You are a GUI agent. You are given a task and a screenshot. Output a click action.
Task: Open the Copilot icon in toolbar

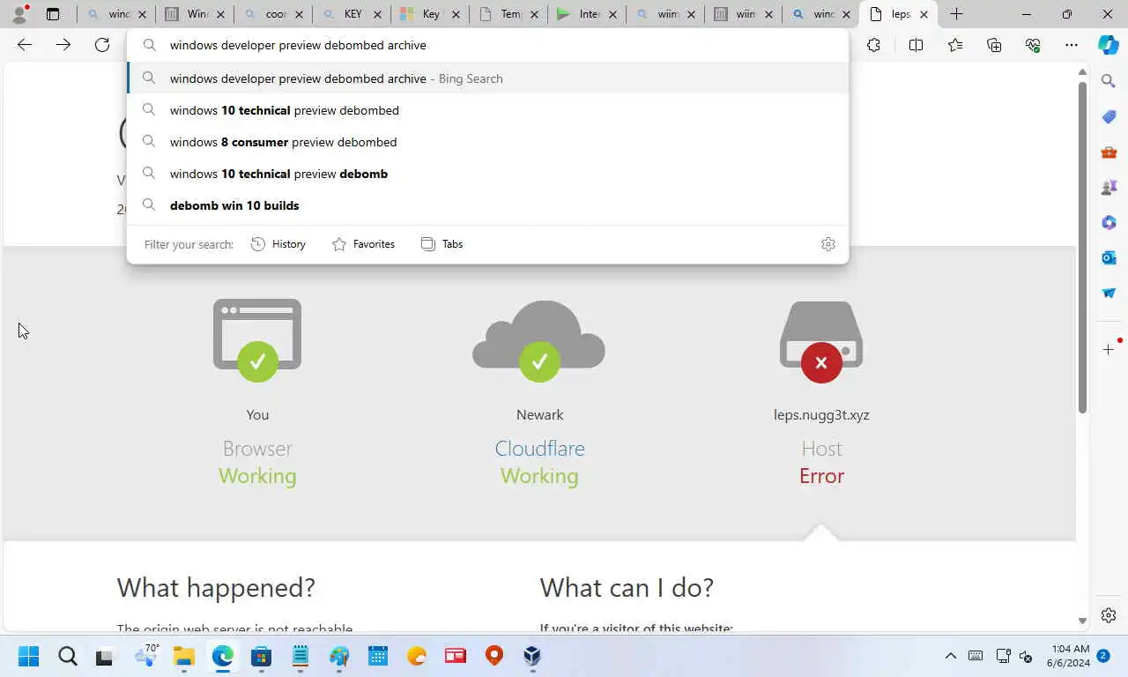tap(1109, 45)
